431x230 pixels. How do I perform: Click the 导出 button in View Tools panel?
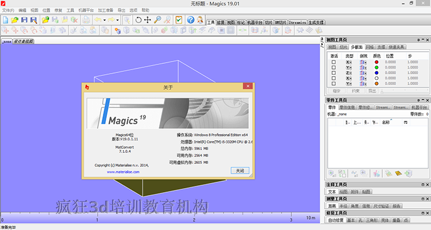372,91
